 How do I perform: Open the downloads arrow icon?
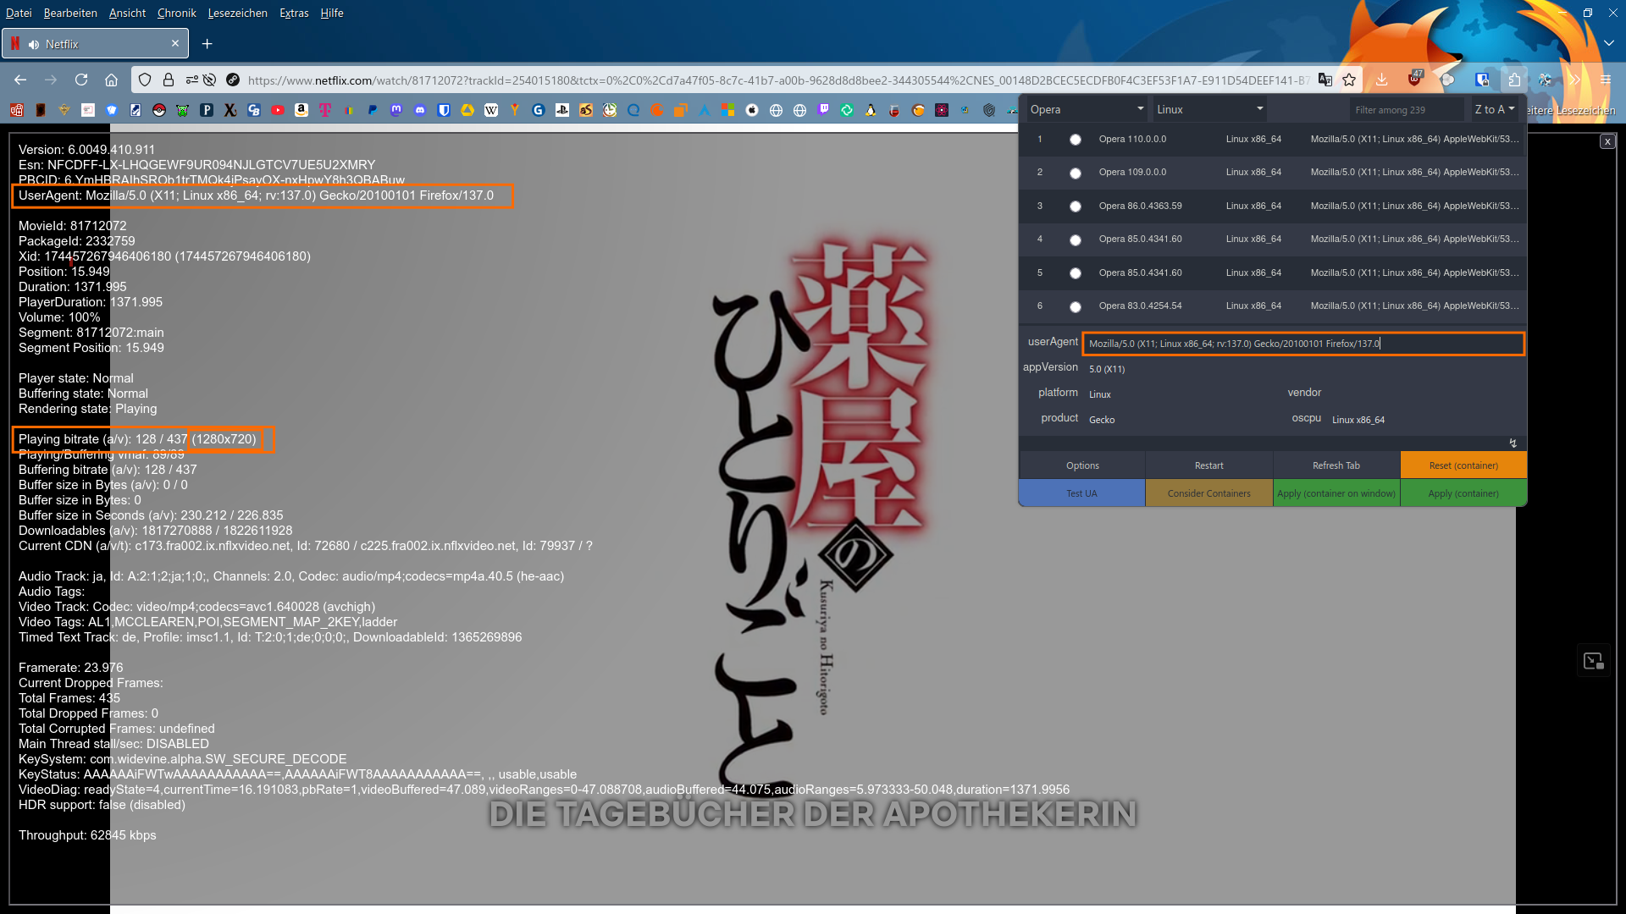pyautogui.click(x=1381, y=80)
